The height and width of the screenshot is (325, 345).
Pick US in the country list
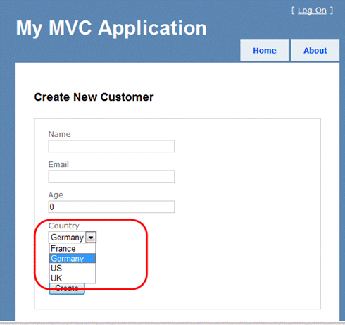[x=73, y=269]
